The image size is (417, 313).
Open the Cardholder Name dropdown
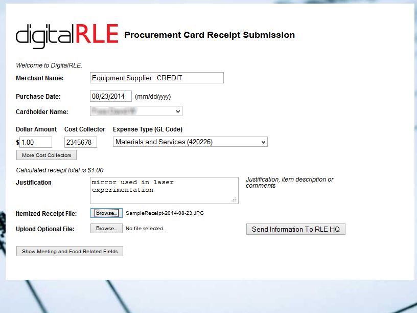(x=136, y=111)
